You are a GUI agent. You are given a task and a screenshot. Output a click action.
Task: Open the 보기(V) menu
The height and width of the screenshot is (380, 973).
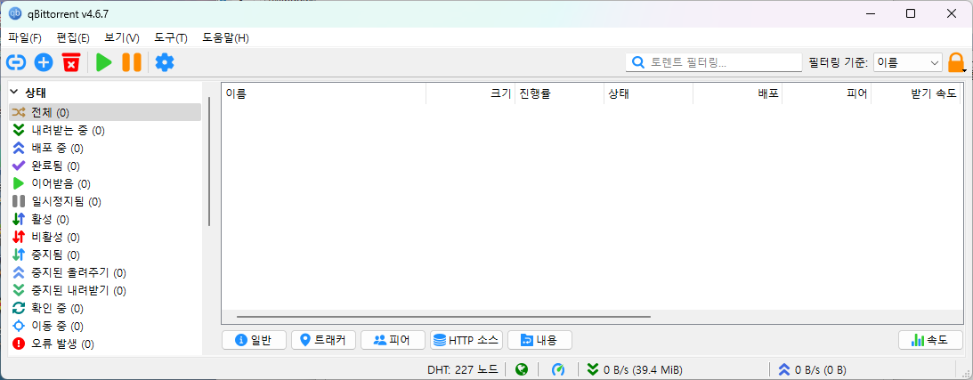(x=122, y=37)
